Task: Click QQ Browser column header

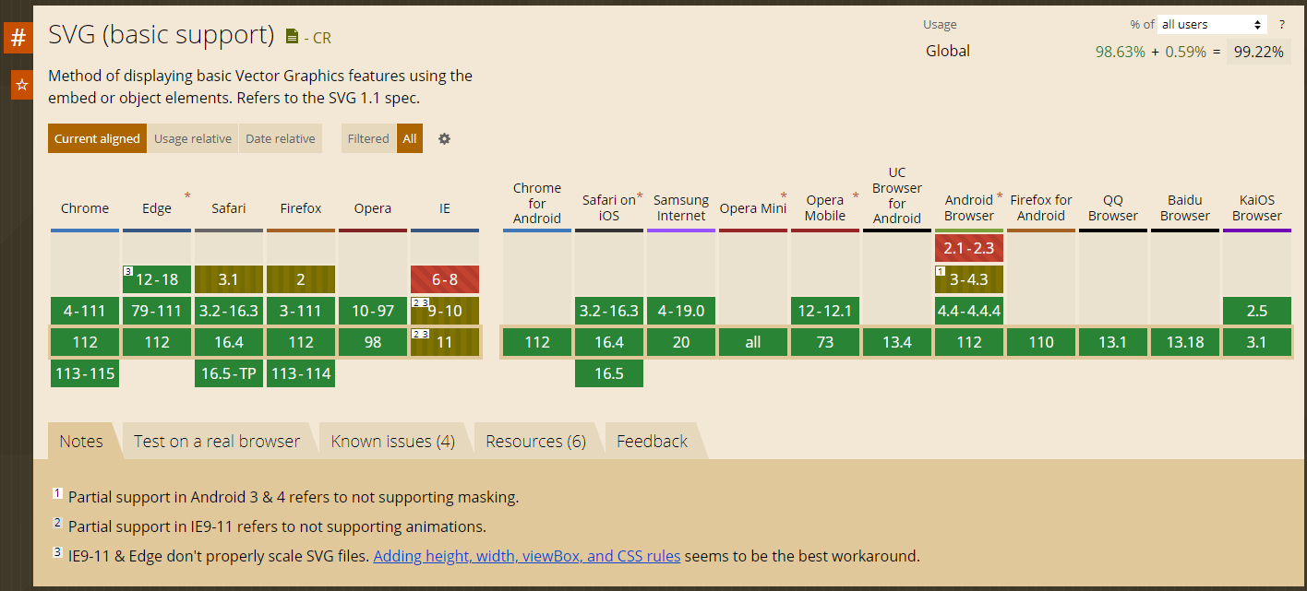Action: (x=1113, y=207)
